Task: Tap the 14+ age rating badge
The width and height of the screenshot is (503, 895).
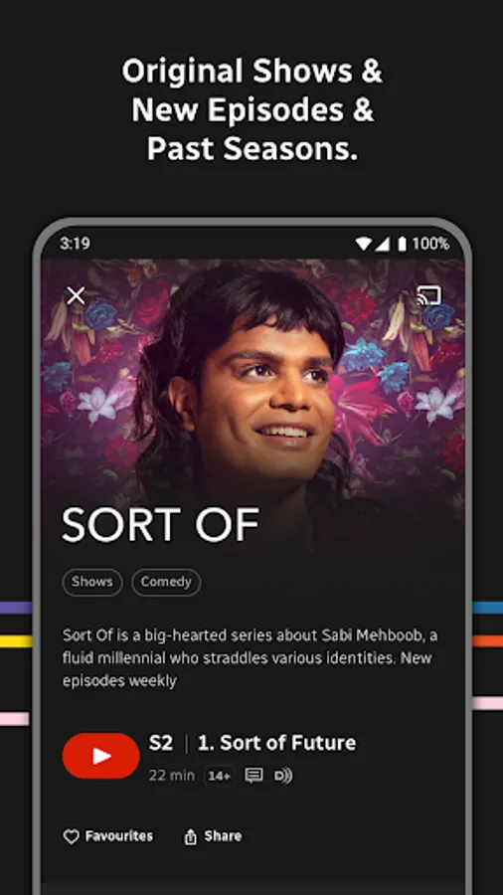Action: 220,776
